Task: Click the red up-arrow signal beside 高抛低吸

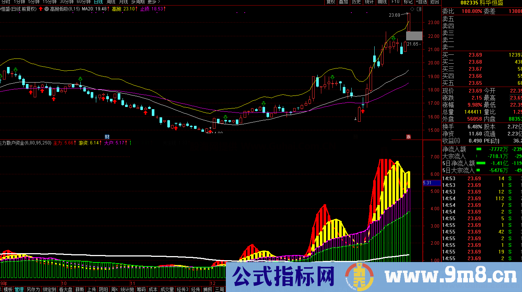Action: coord(41,9)
